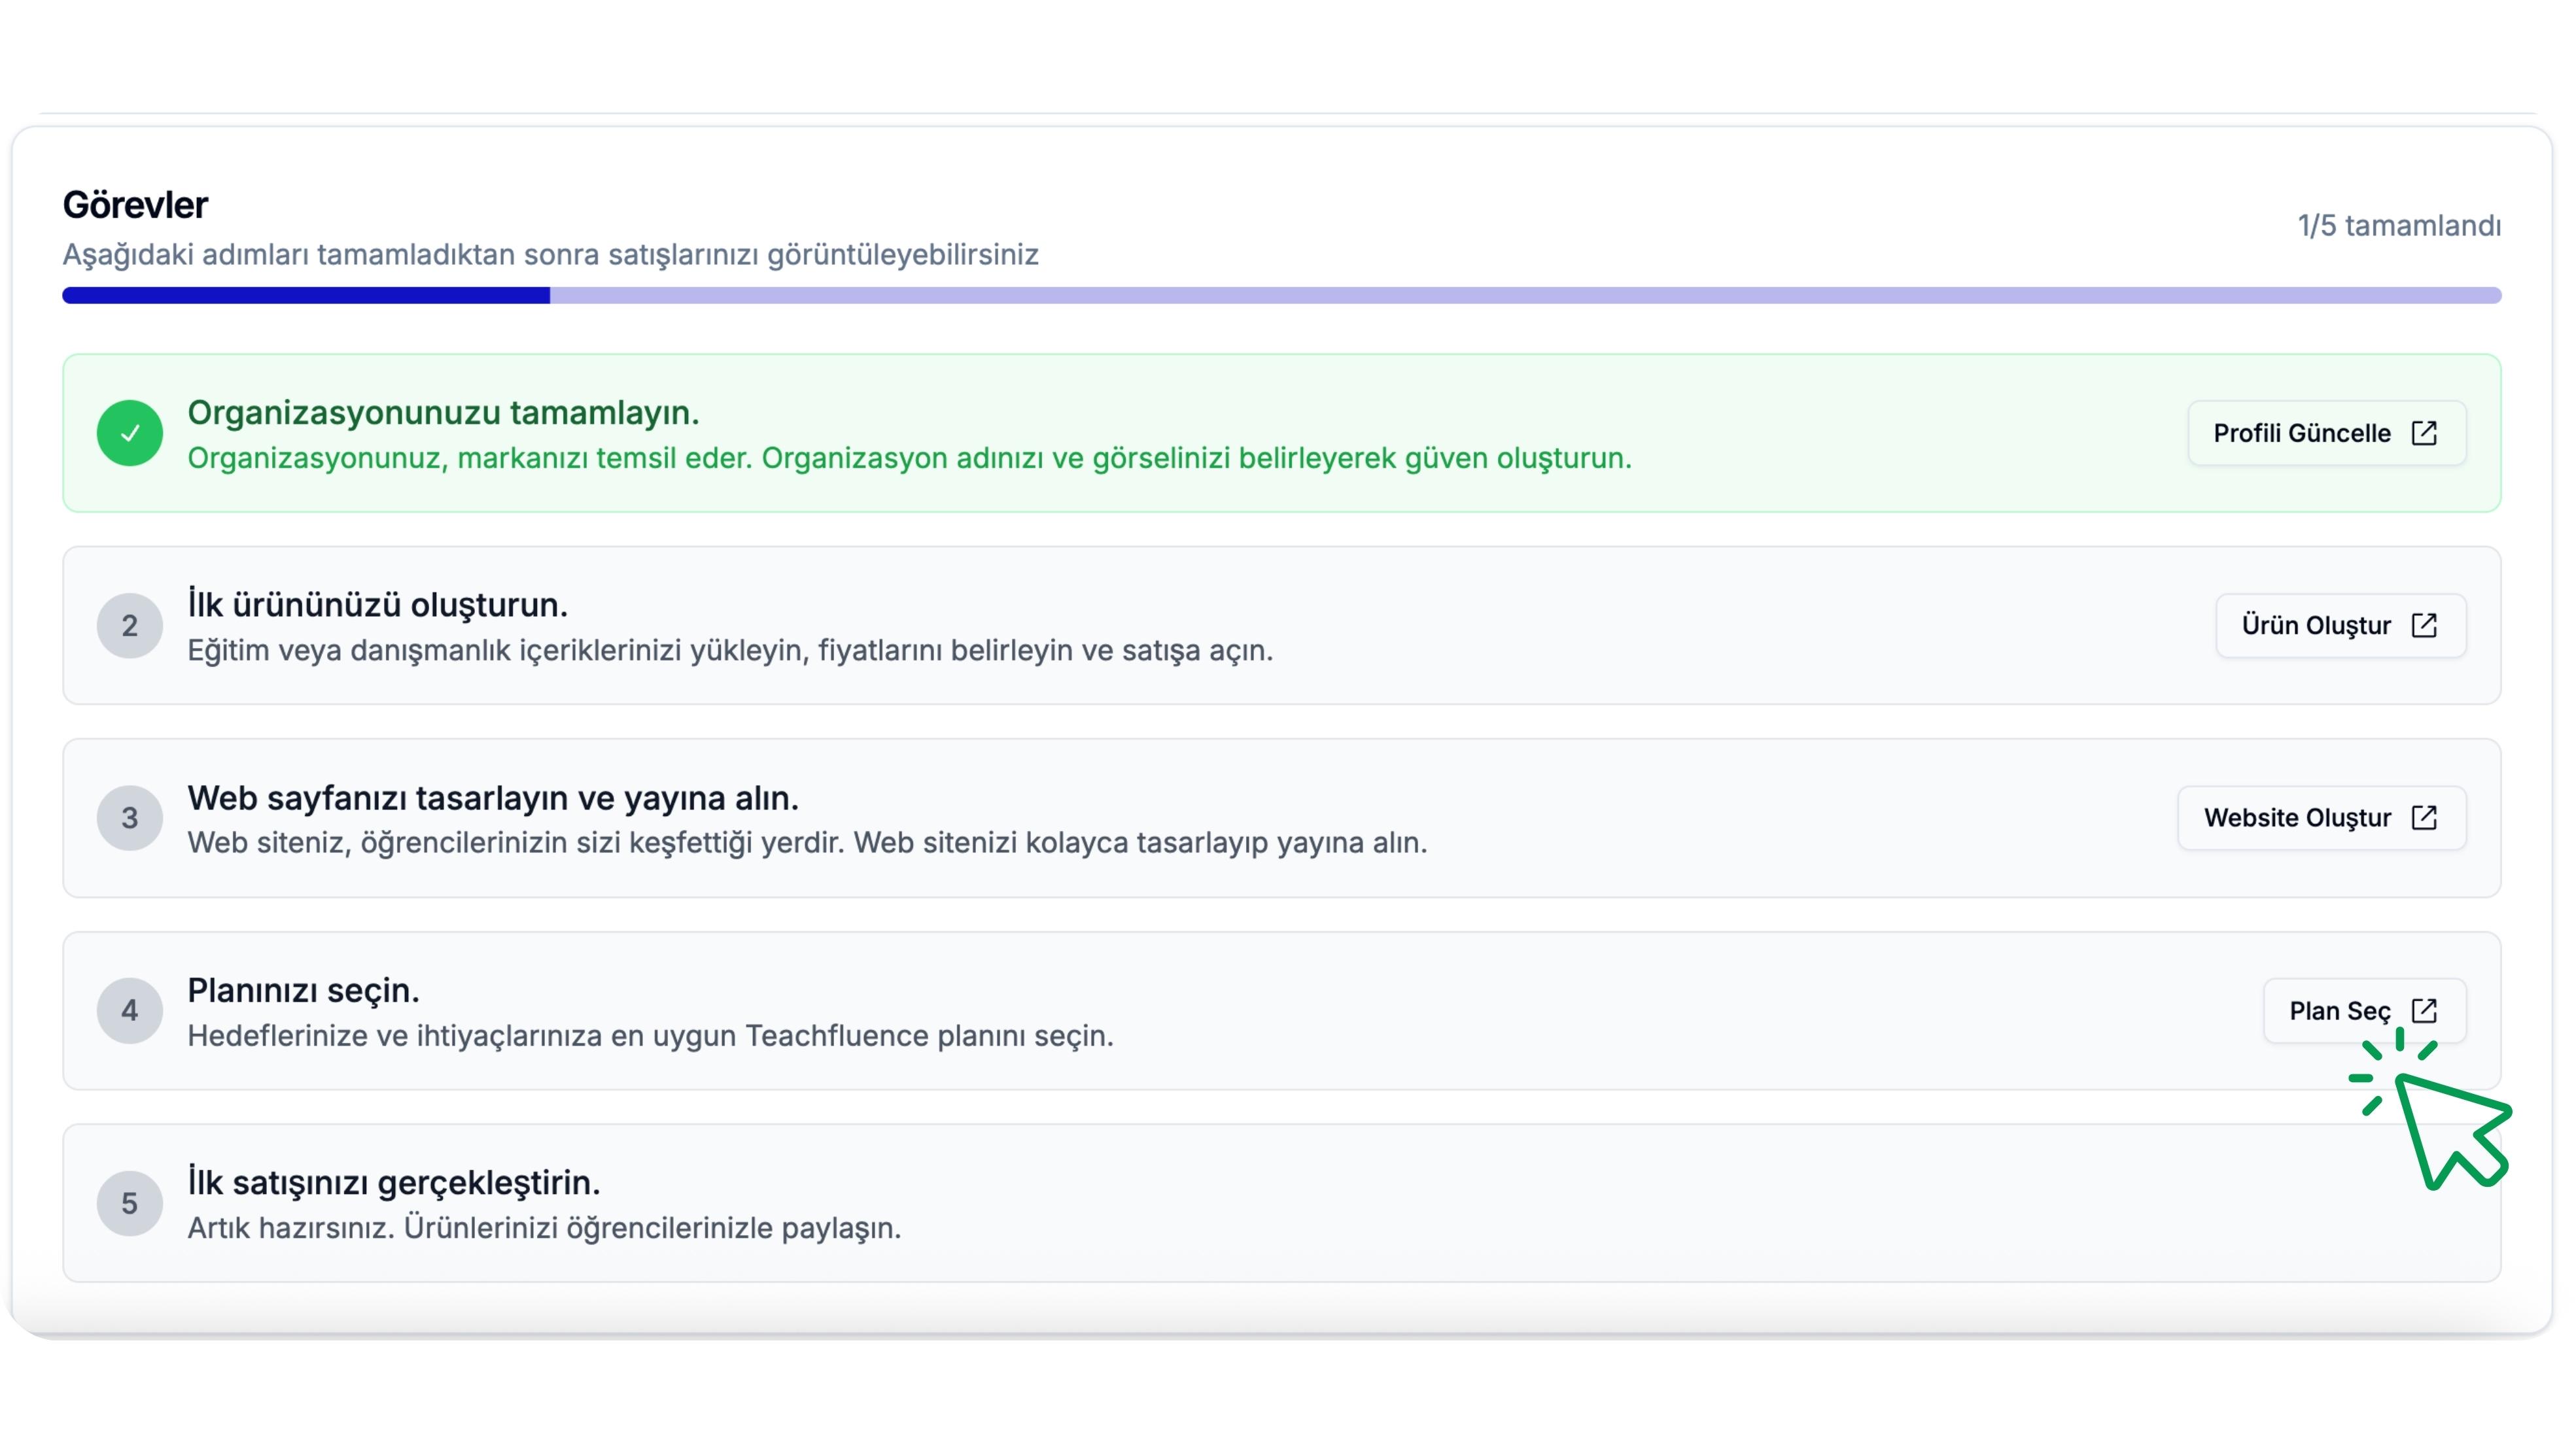Screen dimensions: 2576x1451
Task: Click step number 4 circle badge
Action: tap(130, 1010)
